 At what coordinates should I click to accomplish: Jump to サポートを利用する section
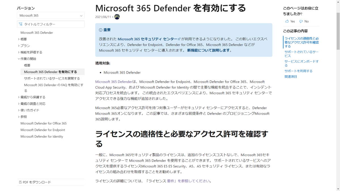pos(298,71)
